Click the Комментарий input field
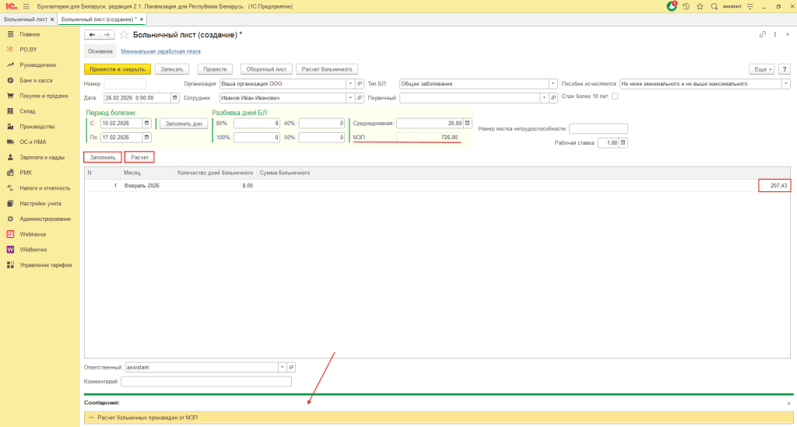This screenshot has height=427, width=797. click(x=205, y=381)
